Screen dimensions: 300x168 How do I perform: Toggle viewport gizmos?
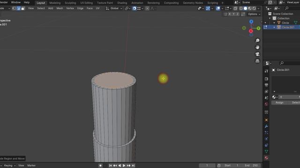[208, 8]
